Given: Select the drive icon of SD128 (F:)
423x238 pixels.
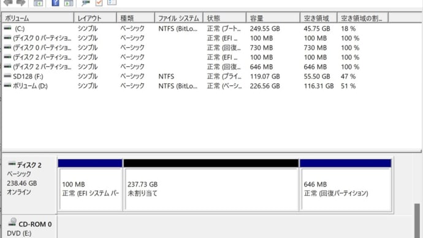Looking at the screenshot, I should coord(7,76).
